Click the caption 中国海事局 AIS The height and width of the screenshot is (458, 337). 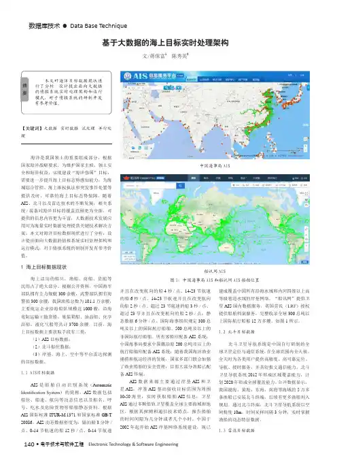point(215,165)
